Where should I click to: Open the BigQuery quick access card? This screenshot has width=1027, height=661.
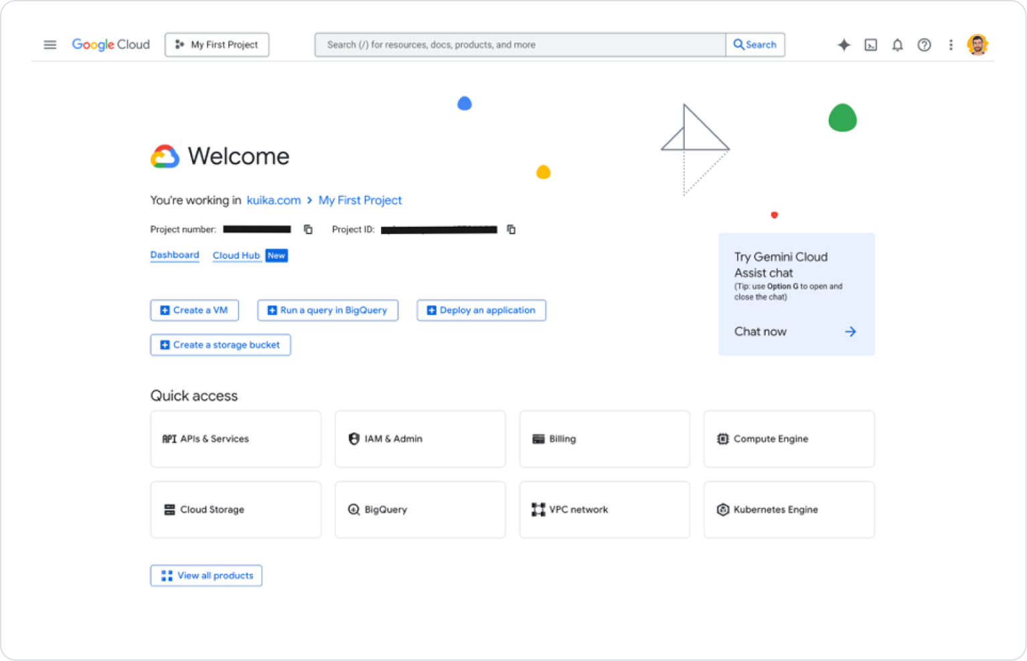pyautogui.click(x=420, y=510)
